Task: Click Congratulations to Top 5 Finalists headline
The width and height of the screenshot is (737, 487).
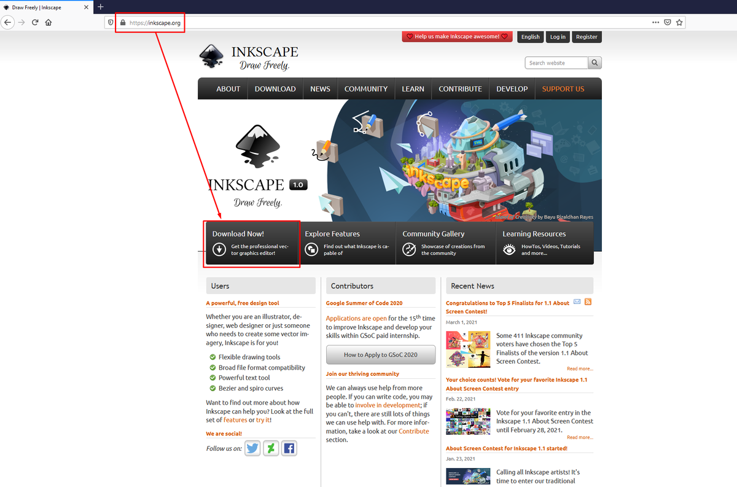Action: click(508, 307)
